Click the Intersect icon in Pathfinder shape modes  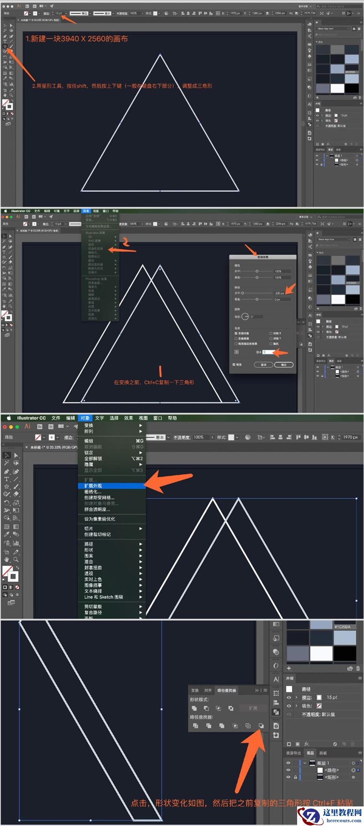[x=218, y=708]
